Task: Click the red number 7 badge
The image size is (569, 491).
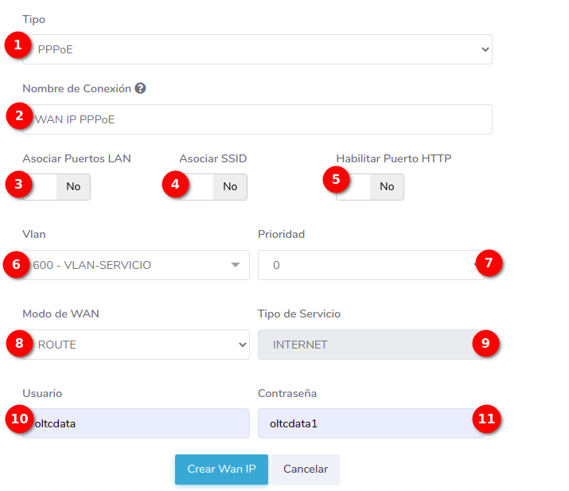Action: [x=489, y=261]
